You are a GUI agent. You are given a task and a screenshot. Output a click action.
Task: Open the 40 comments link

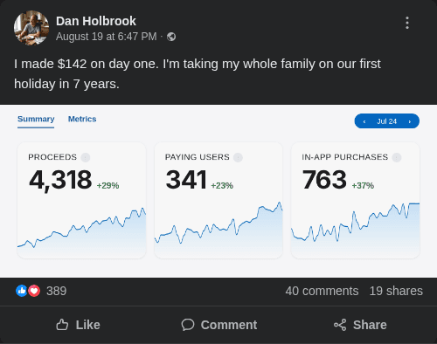coord(322,291)
